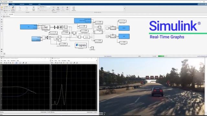Open File menu in right Scope window

[x=52, y=61]
